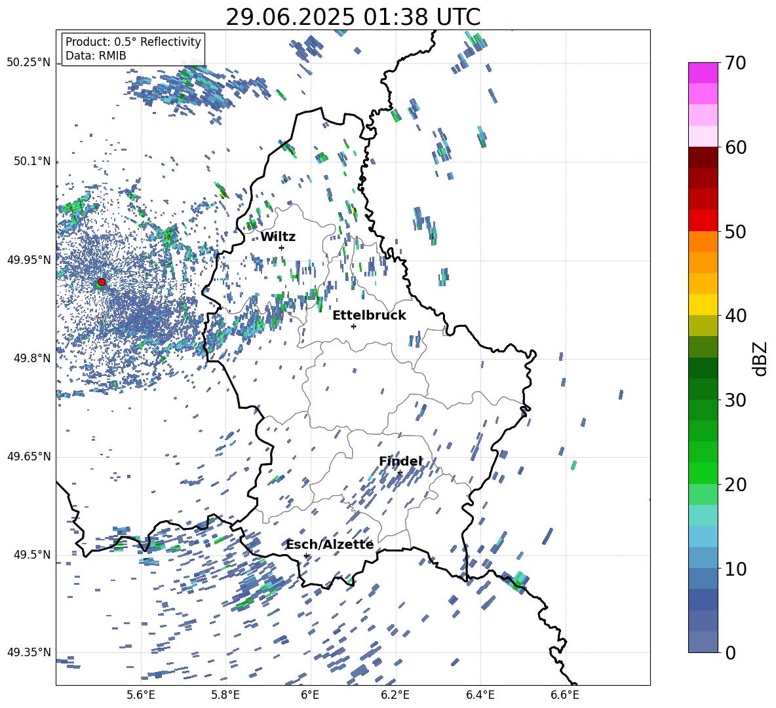Click the cross marker below Esch/Alzette
Screen dimensions: 776x708
pos(306,555)
